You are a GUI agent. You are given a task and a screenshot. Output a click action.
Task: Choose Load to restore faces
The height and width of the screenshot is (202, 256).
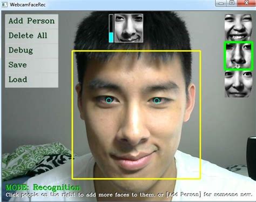[x=32, y=80]
